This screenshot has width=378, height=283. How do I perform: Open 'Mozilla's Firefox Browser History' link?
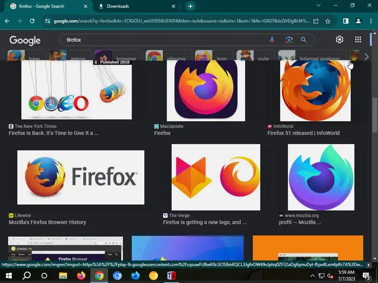pyautogui.click(x=47, y=222)
